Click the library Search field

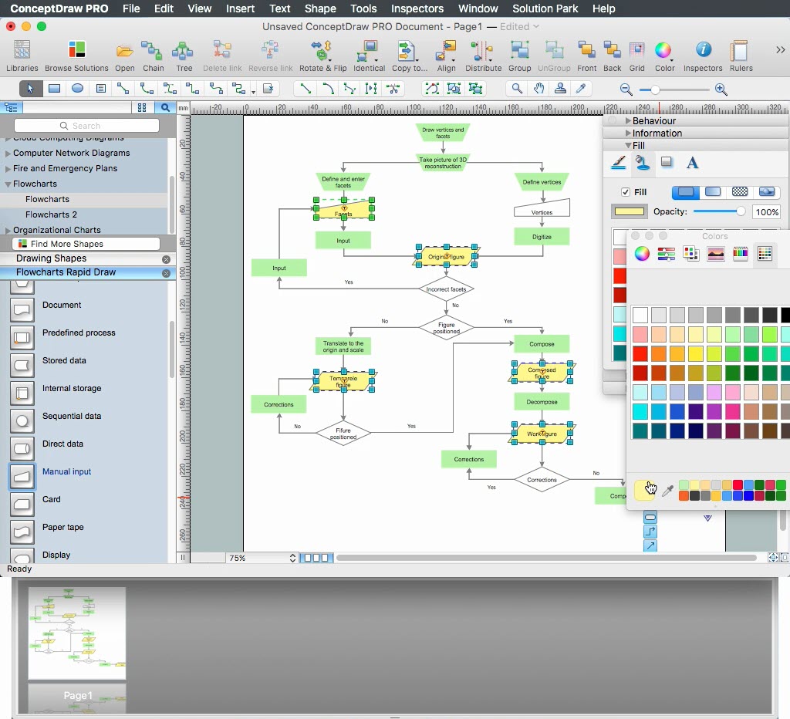(x=86, y=126)
